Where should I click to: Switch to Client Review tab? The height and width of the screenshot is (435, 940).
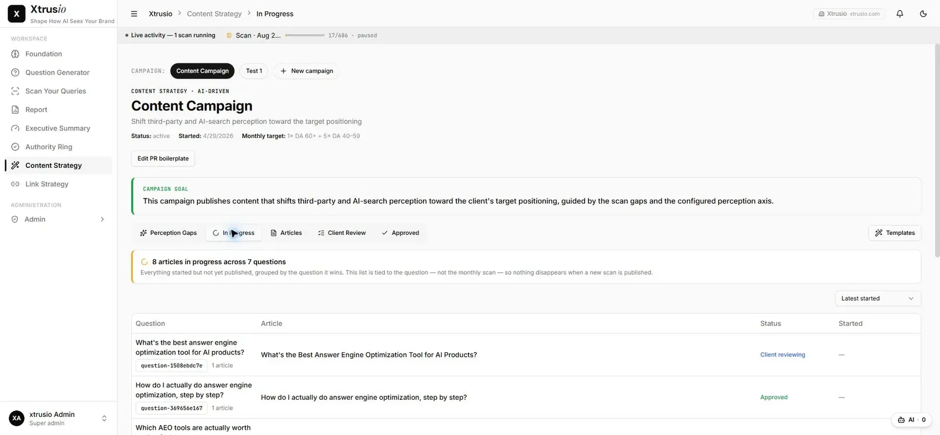click(341, 233)
